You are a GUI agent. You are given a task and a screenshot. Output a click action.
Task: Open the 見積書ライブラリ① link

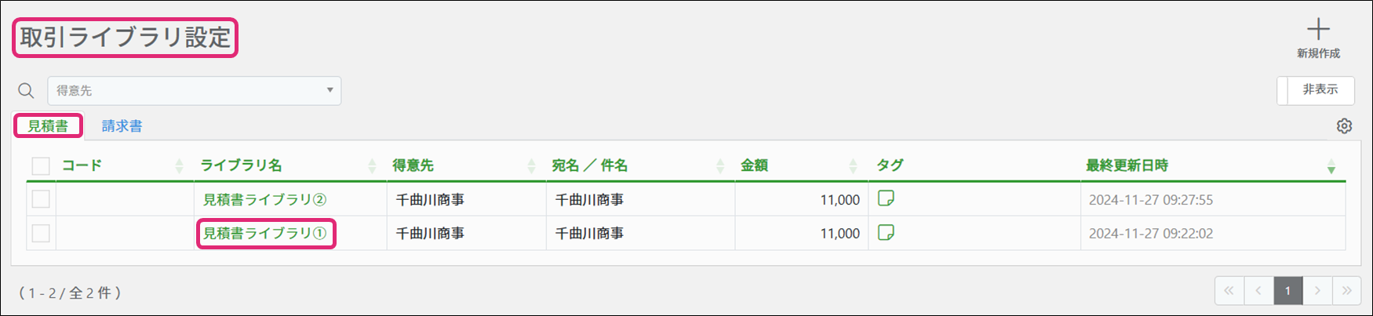[x=264, y=234]
